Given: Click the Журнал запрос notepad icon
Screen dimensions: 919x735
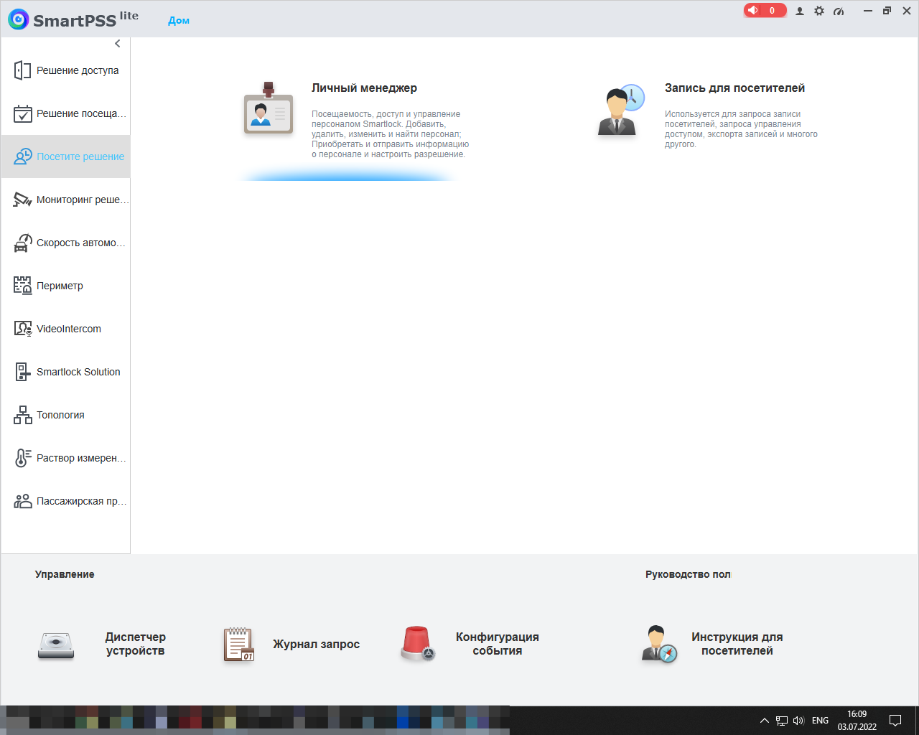Looking at the screenshot, I should (x=239, y=645).
